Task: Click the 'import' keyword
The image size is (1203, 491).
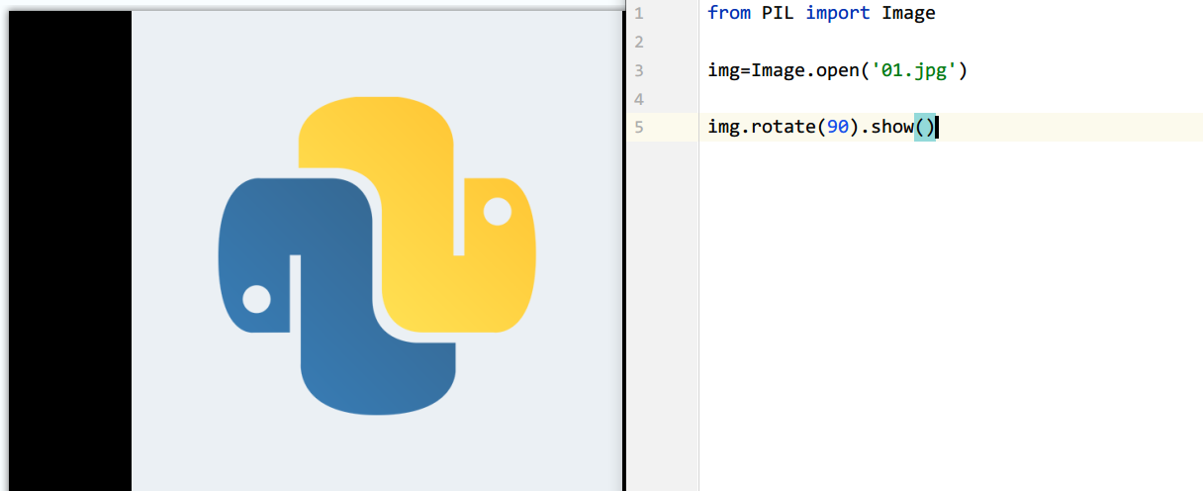Action: [838, 13]
